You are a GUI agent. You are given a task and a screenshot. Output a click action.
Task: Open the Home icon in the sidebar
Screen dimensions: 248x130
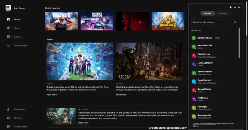pos(8,19)
